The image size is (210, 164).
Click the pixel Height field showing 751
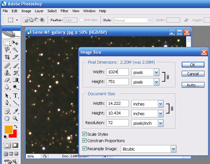117,82
